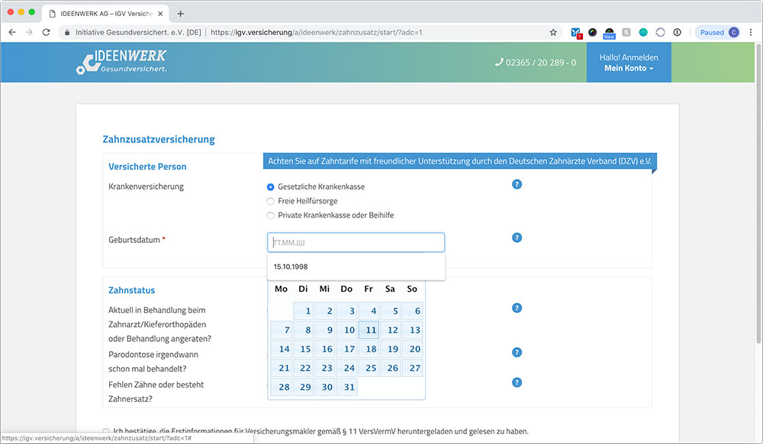Click the extension icon labeled New
Viewport: 763px width, 444px height.
pyautogui.click(x=609, y=33)
